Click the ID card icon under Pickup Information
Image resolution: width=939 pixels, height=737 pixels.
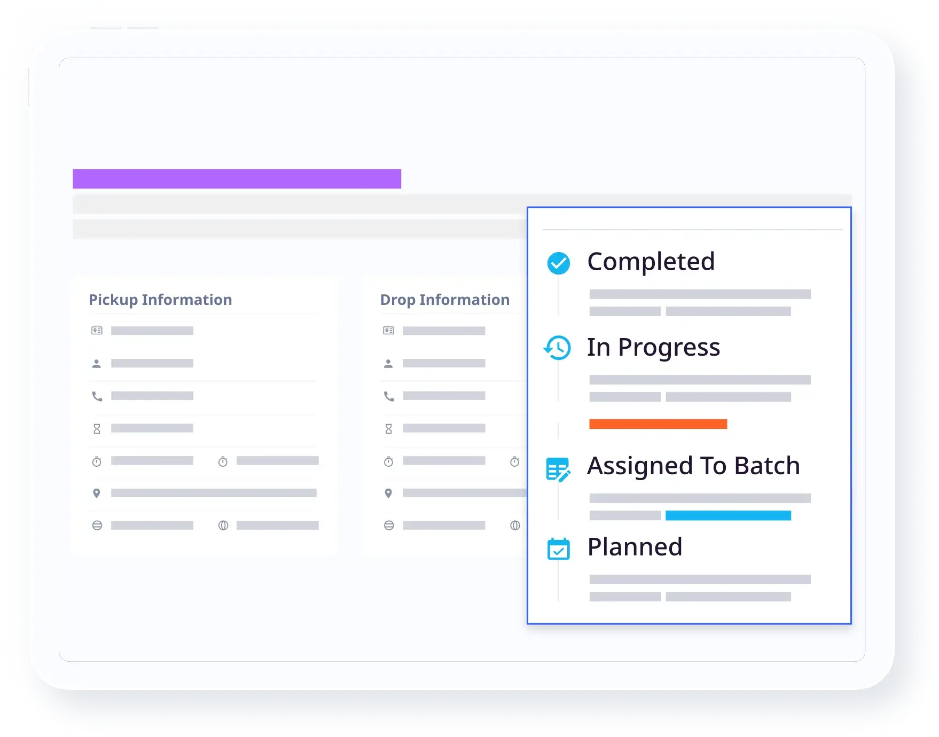[x=97, y=331]
